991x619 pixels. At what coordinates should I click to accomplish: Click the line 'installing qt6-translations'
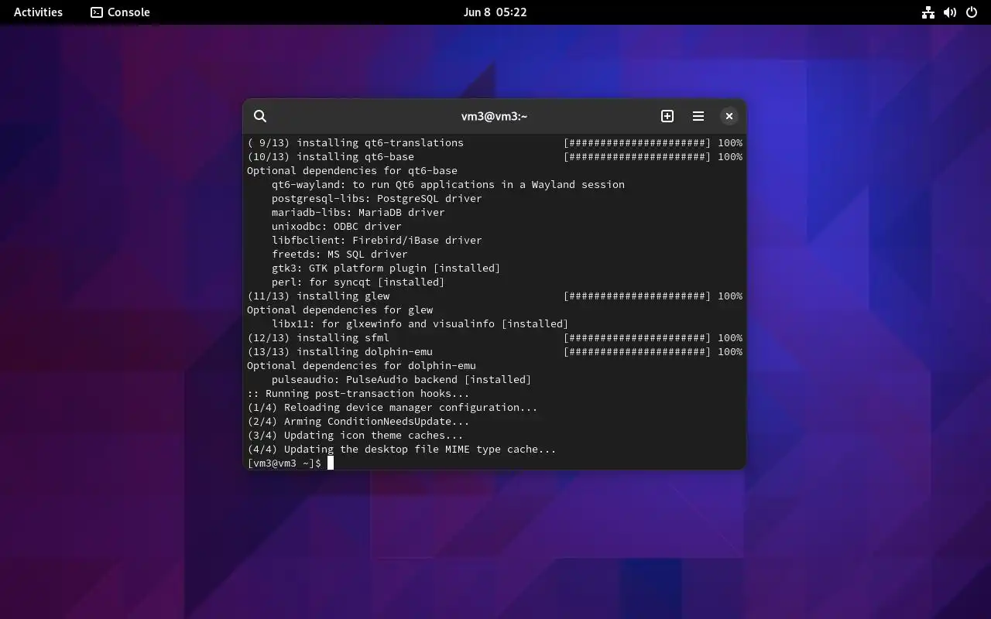355,142
